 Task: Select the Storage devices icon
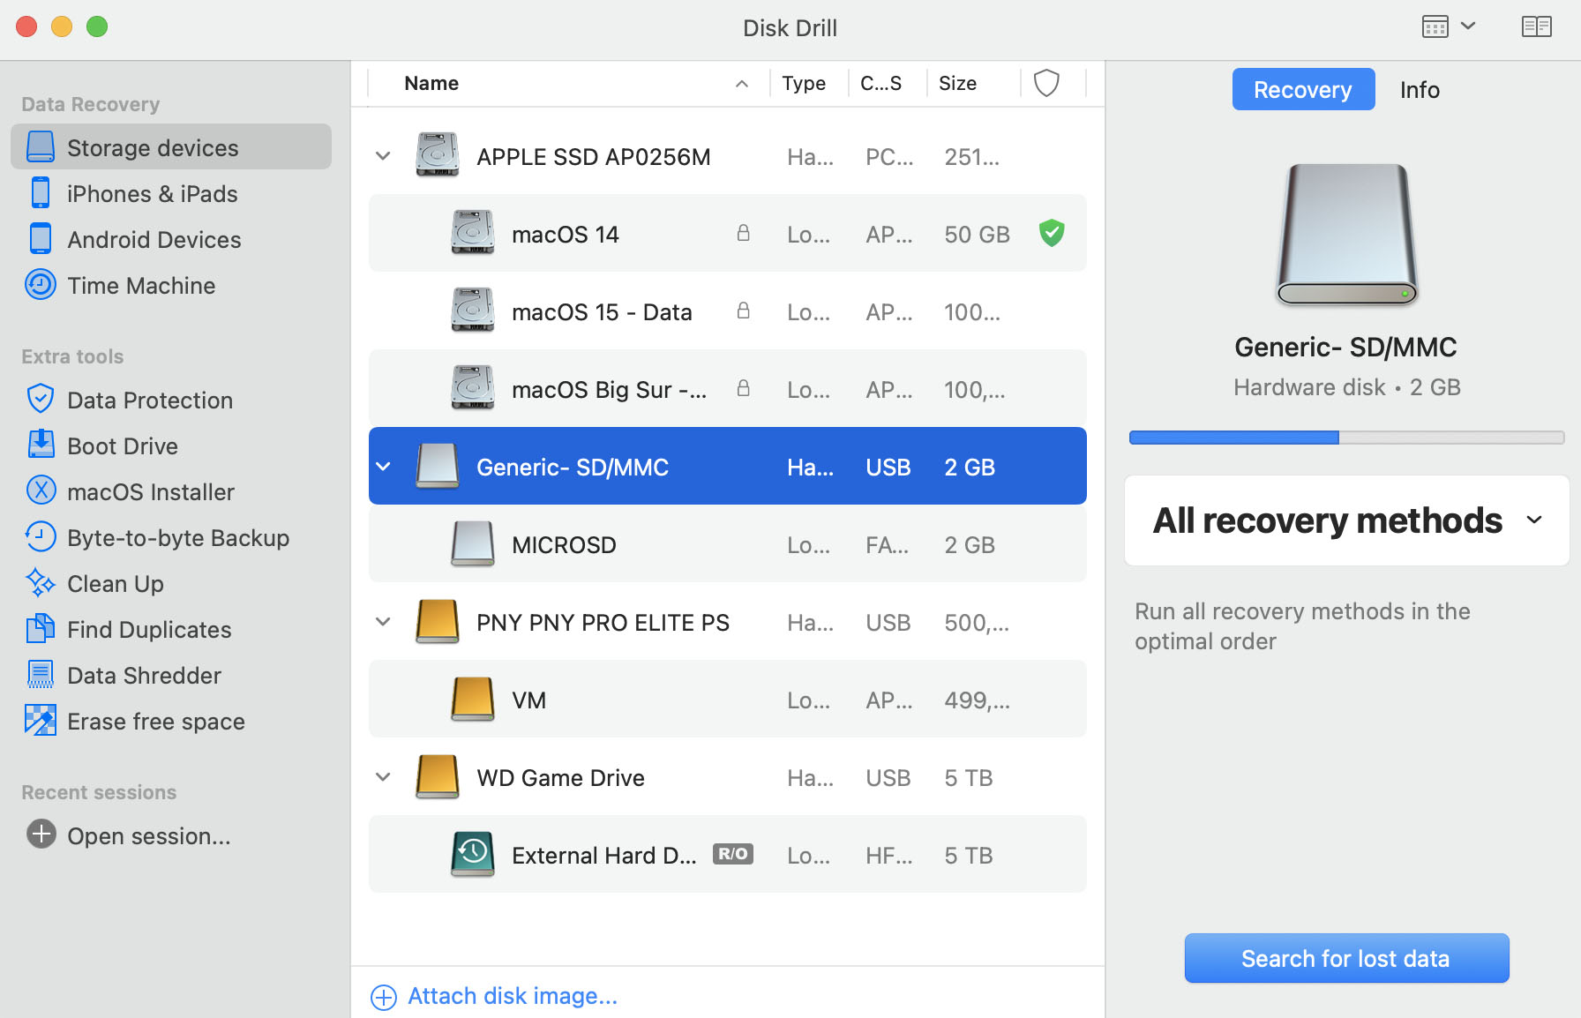41,146
